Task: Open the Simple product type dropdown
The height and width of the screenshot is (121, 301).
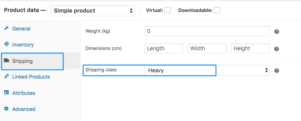Action: click(x=92, y=11)
